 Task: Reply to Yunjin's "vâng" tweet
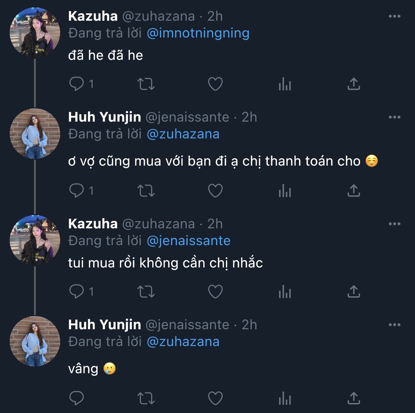77,398
